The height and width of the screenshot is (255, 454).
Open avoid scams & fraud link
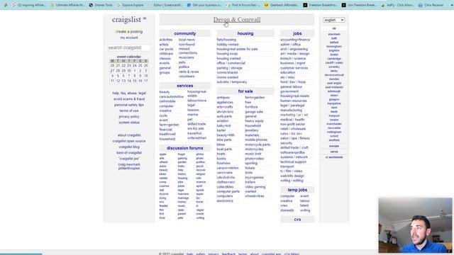129,99
